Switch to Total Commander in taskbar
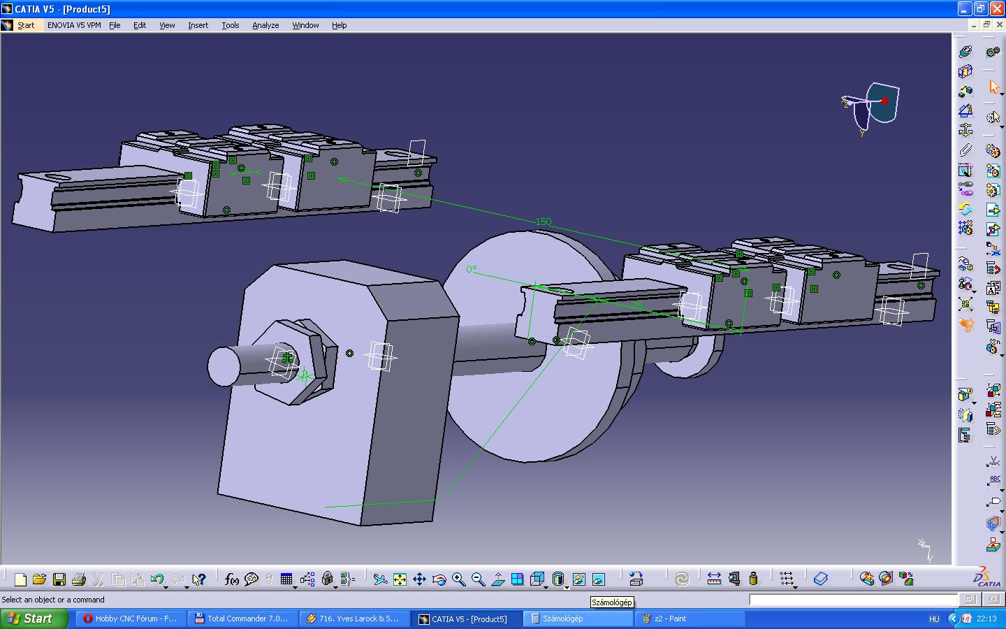The height and width of the screenshot is (629, 1006). click(x=242, y=619)
